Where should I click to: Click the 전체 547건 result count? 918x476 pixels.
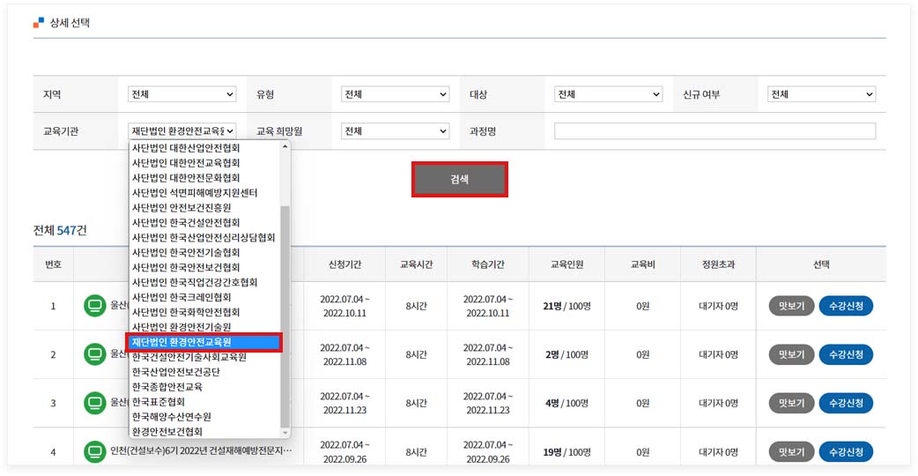(60, 230)
